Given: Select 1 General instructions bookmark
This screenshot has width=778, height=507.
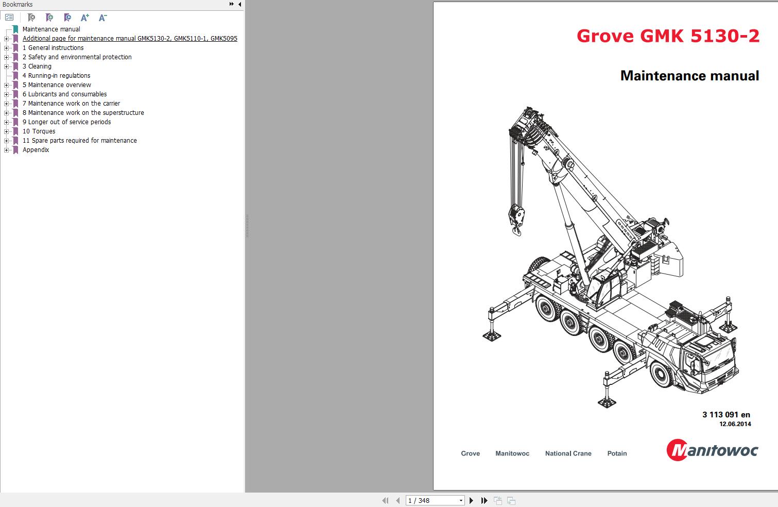Looking at the screenshot, I should [53, 48].
